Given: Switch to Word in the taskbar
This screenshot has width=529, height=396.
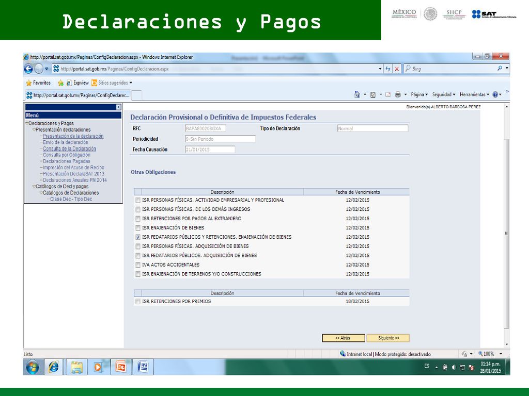Looking at the screenshot, I should coord(143,367).
